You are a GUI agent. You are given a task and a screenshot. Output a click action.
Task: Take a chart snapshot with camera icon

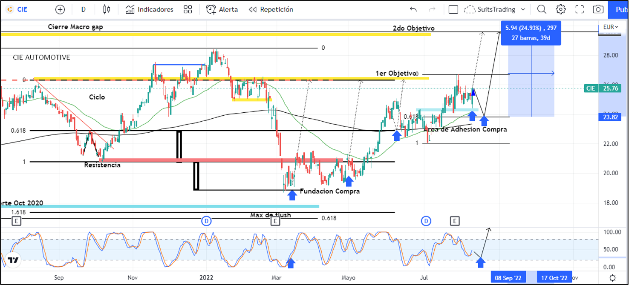pyautogui.click(x=598, y=9)
